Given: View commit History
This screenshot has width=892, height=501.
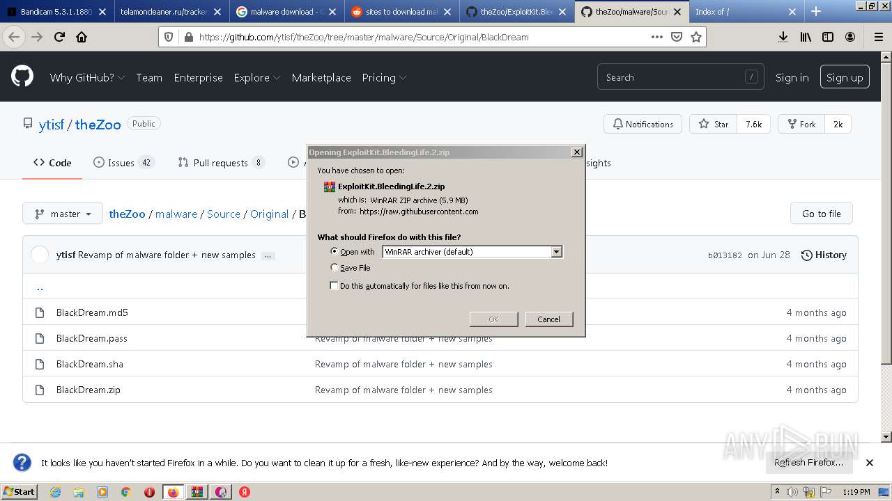Looking at the screenshot, I should click(x=824, y=255).
